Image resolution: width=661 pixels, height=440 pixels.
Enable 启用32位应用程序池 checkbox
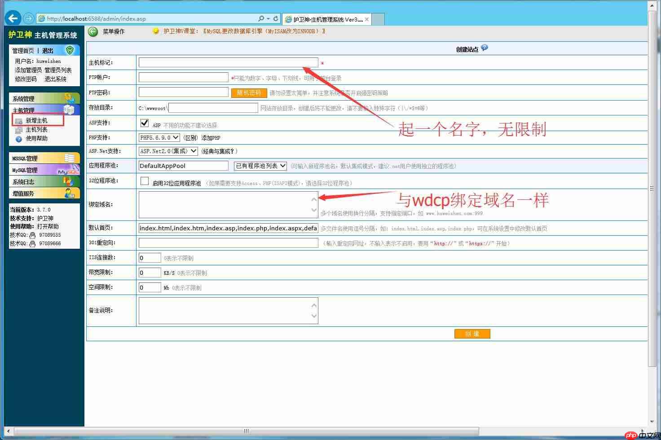coord(144,180)
